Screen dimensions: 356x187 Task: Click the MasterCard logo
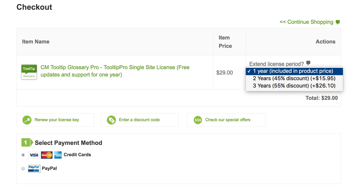point(47,155)
